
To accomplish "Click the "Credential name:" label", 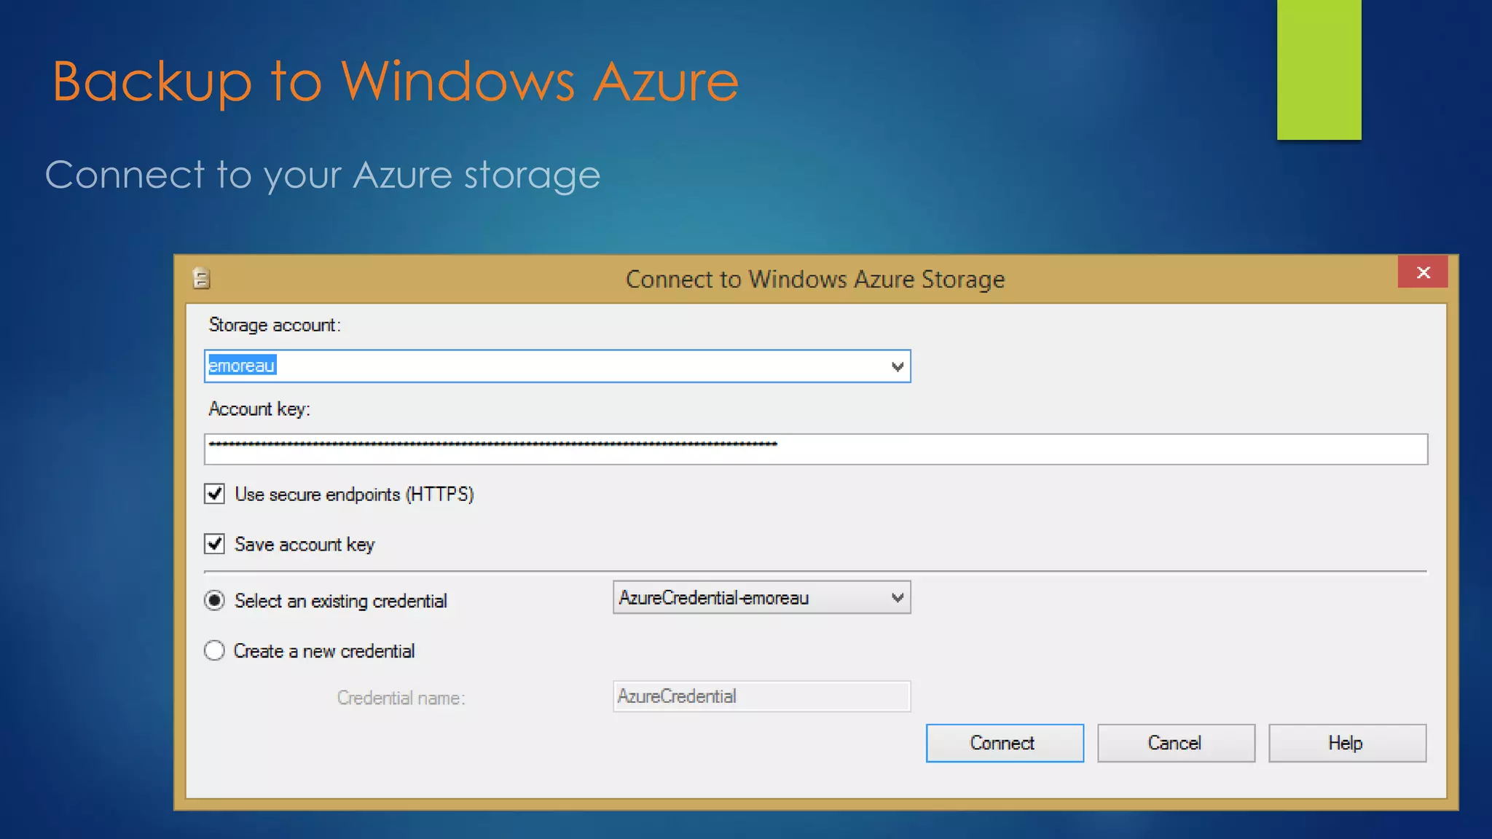I will coord(401,698).
